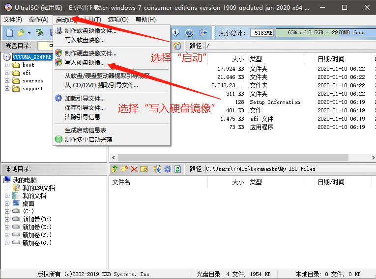
Task: Click the efi folder icon in tree
Action: coord(16,73)
